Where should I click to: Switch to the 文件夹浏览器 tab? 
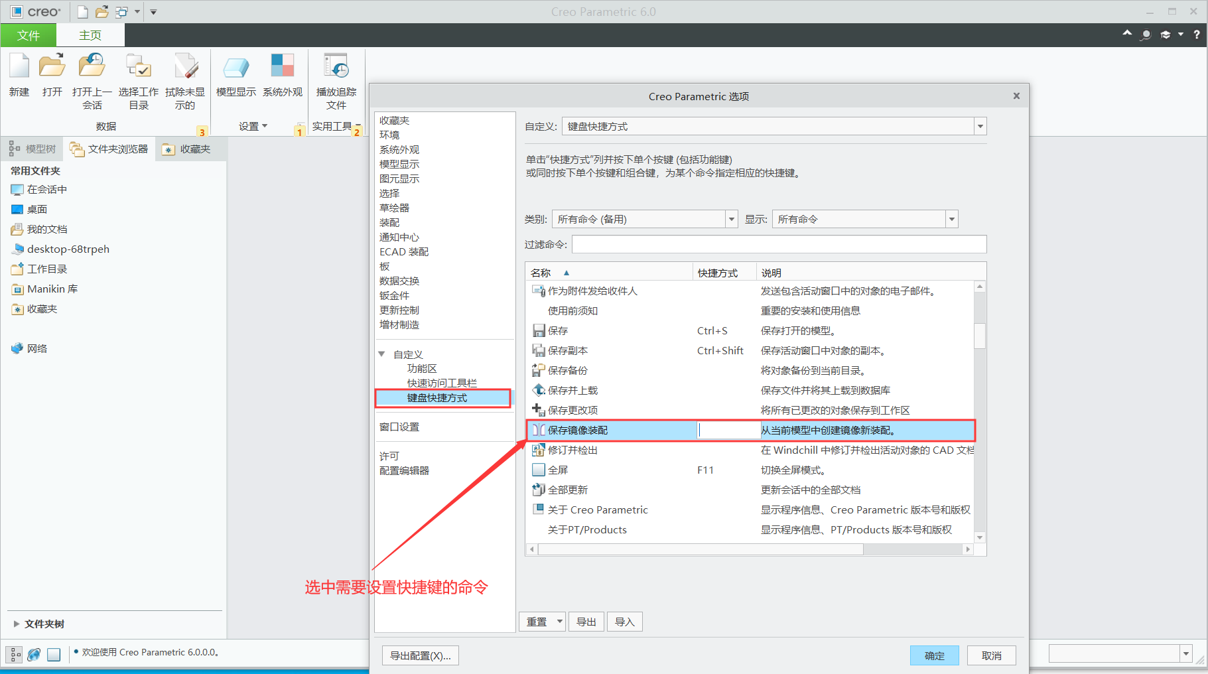coord(109,149)
